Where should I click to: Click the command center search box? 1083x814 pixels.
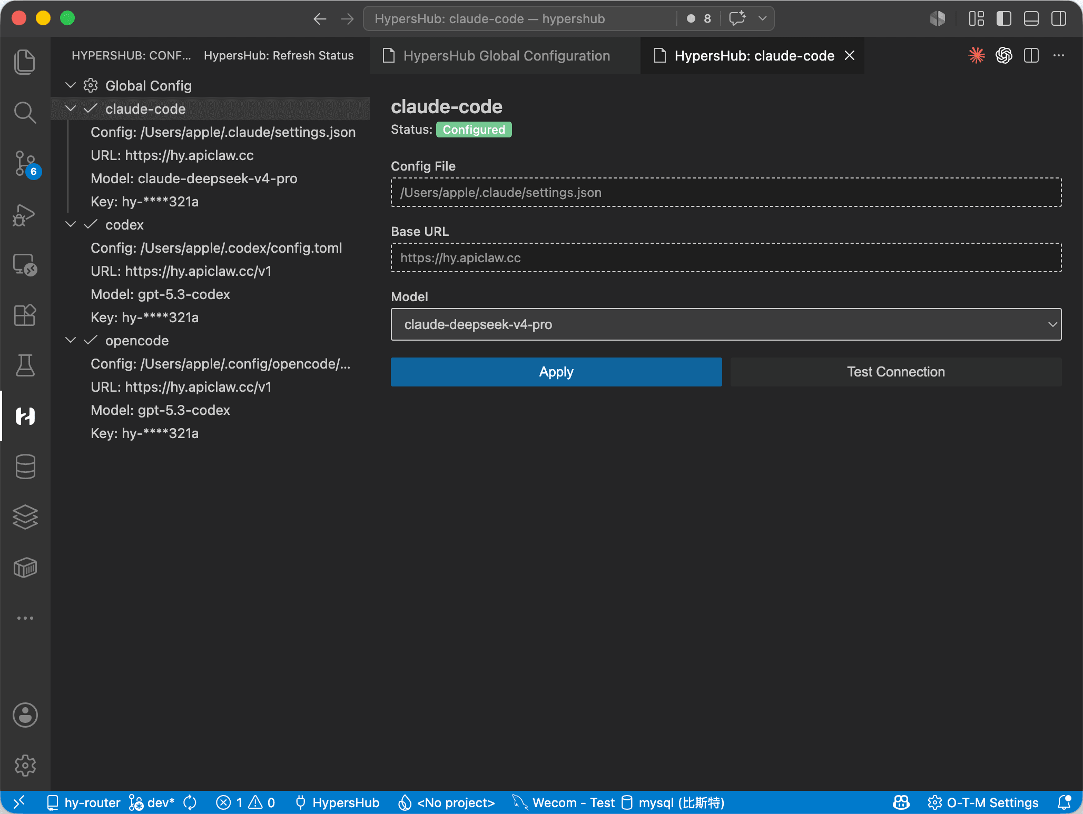(519, 18)
